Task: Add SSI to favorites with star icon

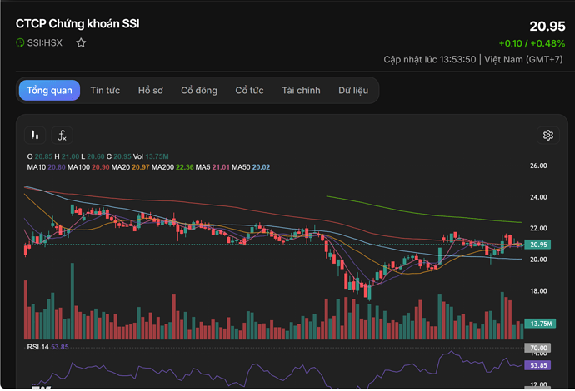Action: (81, 42)
